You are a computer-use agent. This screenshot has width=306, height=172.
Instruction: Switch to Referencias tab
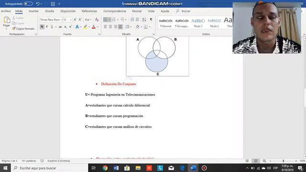coord(89,11)
